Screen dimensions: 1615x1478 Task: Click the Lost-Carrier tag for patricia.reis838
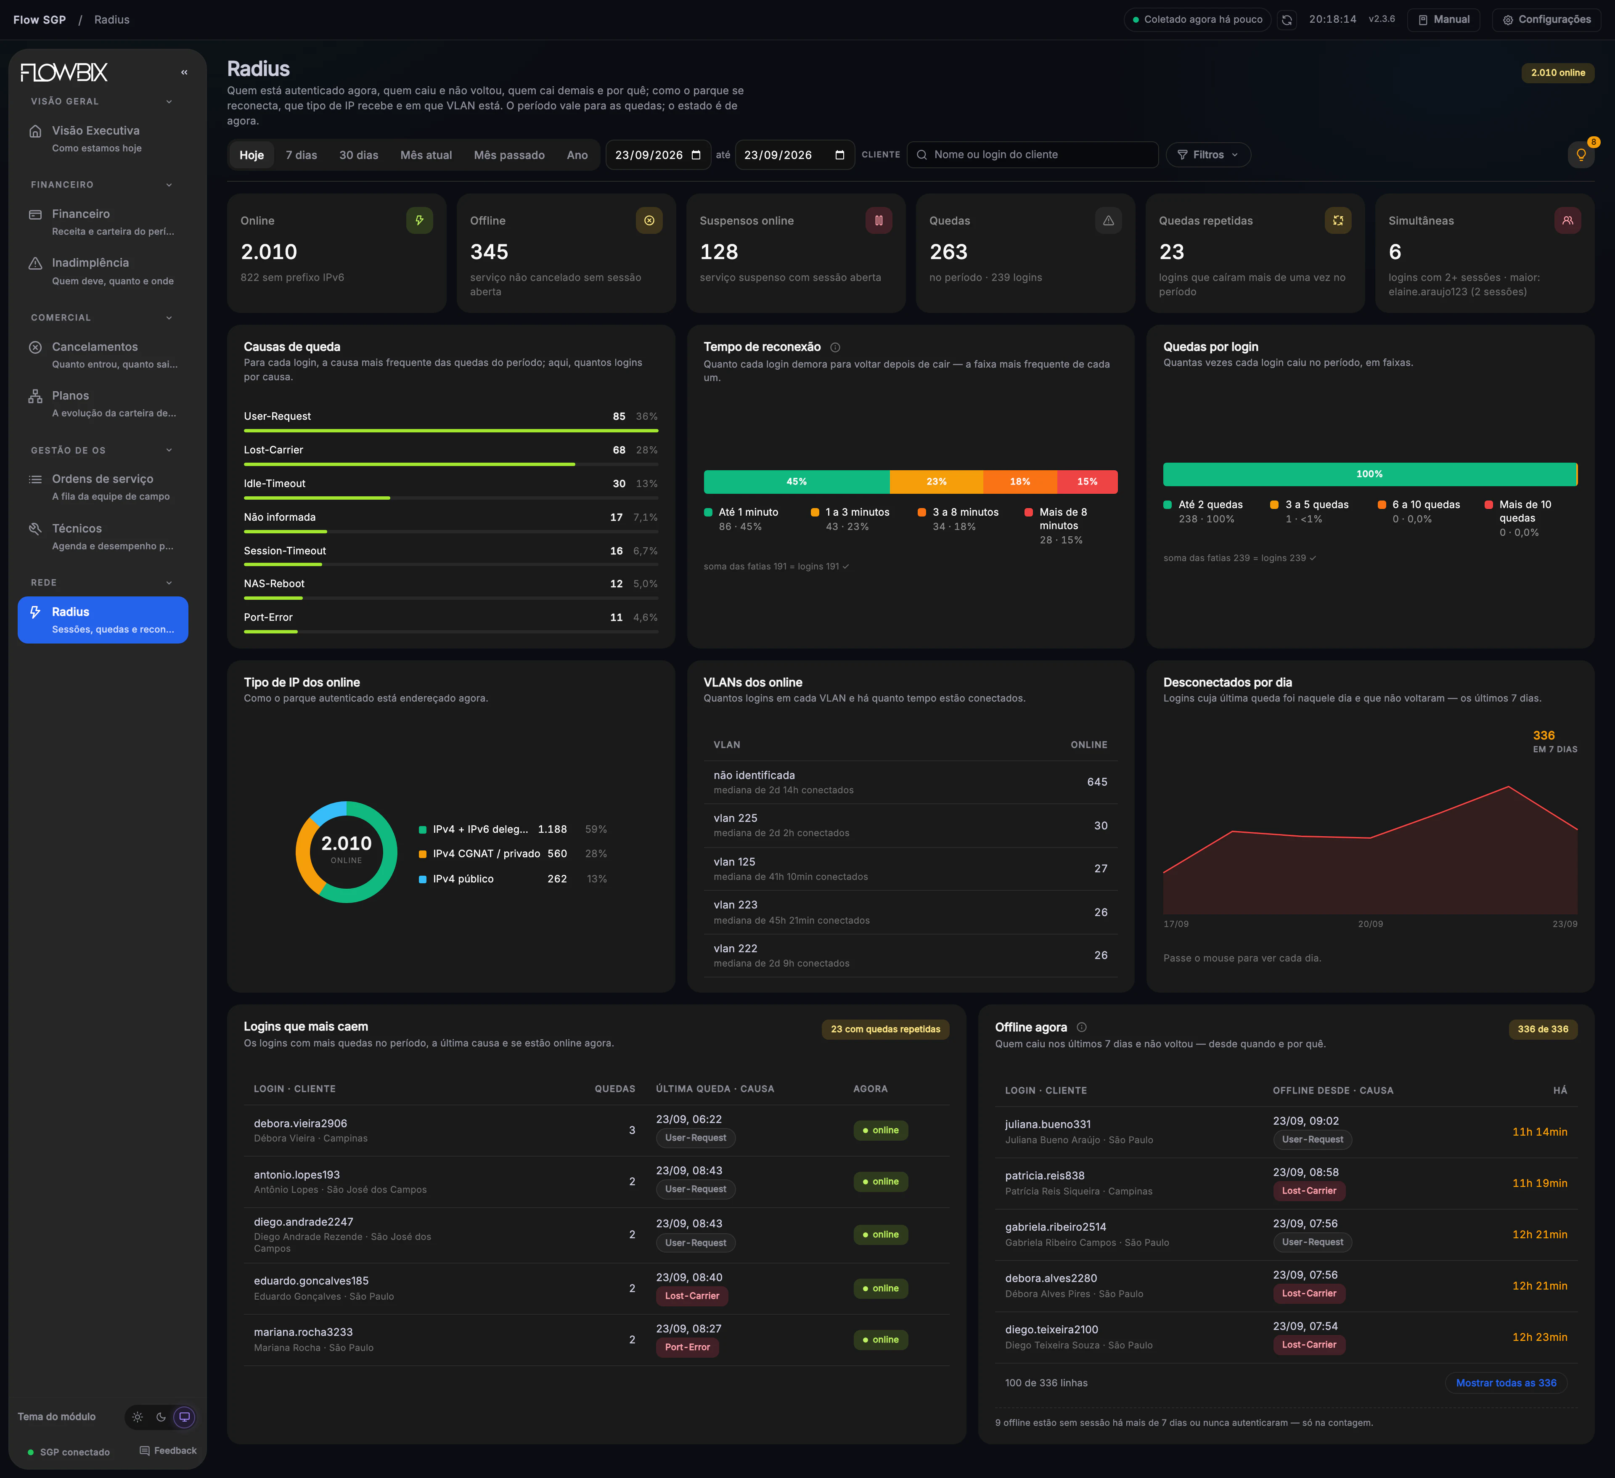(x=1309, y=1191)
